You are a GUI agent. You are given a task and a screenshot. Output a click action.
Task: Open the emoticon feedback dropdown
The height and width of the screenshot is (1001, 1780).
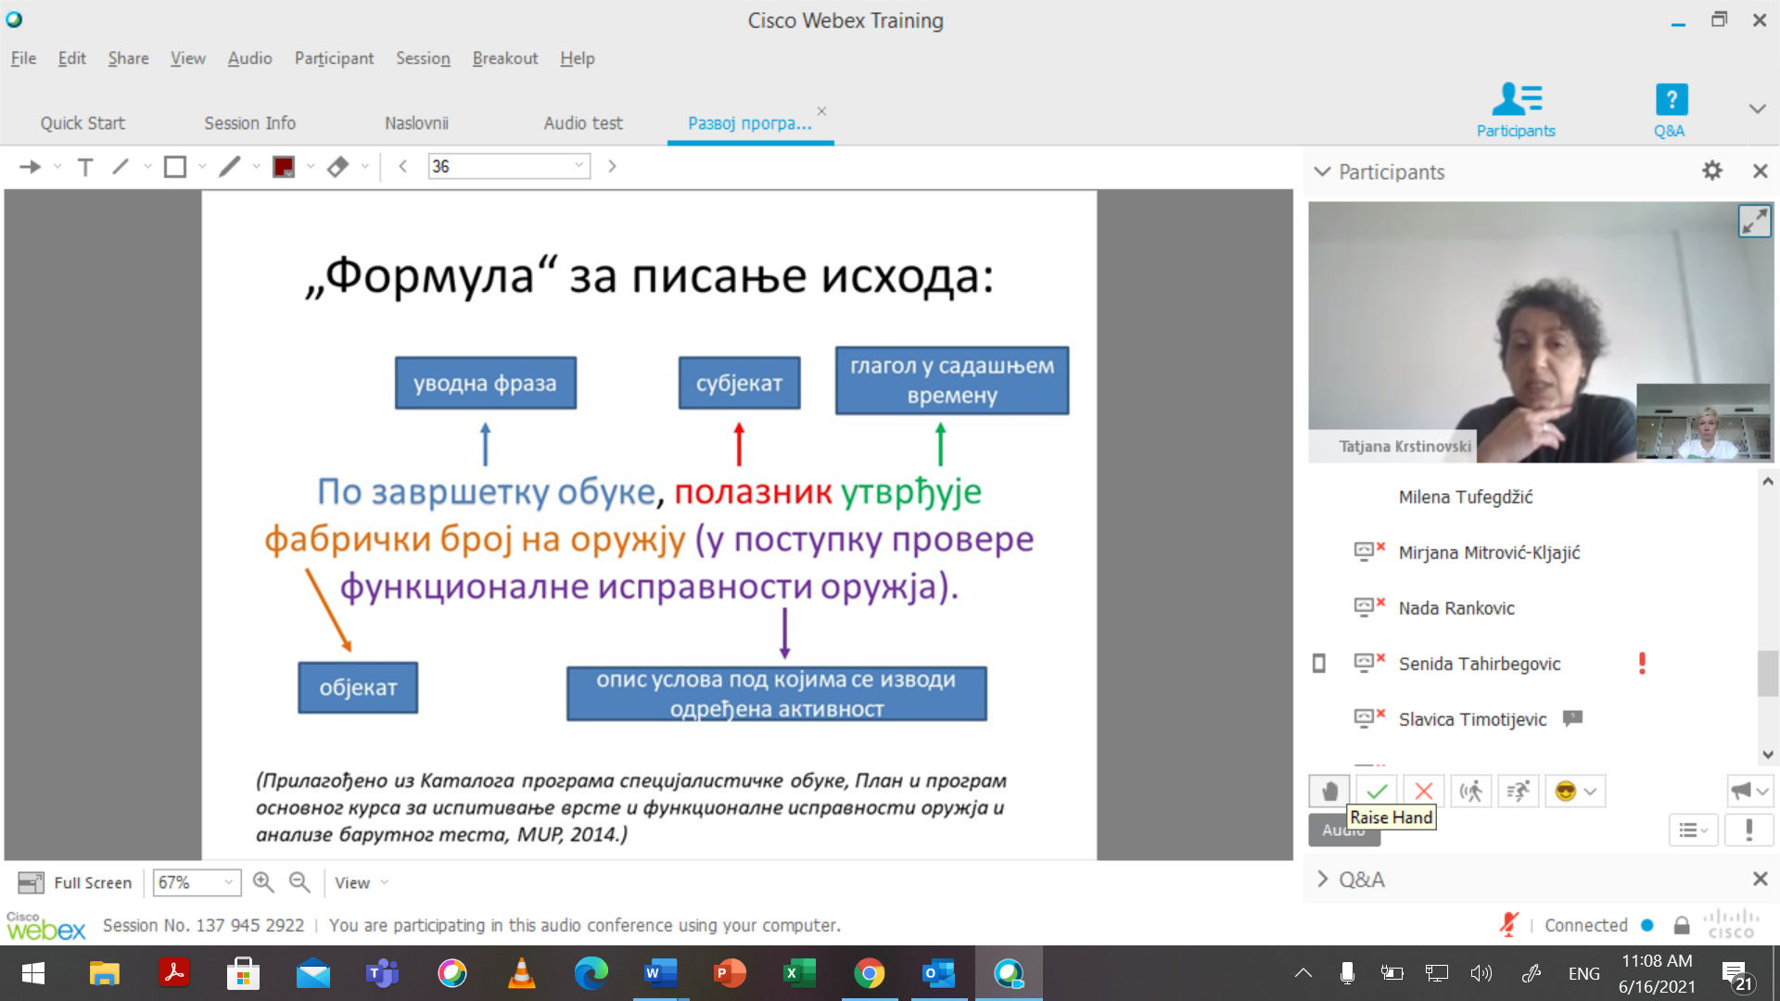1590,792
